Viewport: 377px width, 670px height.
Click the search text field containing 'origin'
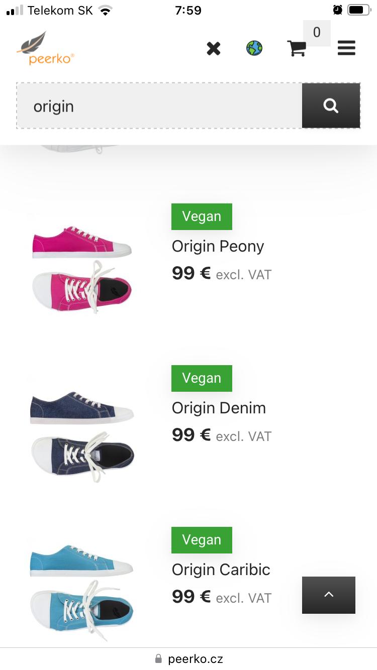[159, 106]
